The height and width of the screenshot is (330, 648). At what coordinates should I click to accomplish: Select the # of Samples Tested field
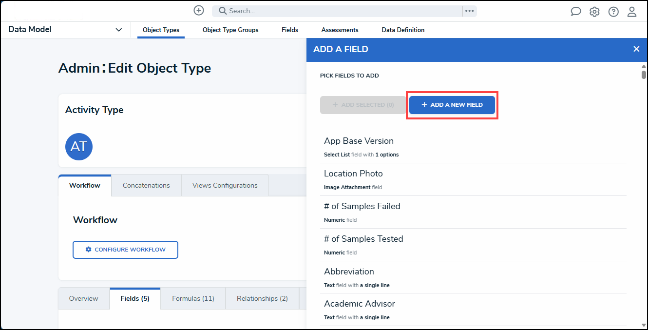(x=473, y=245)
